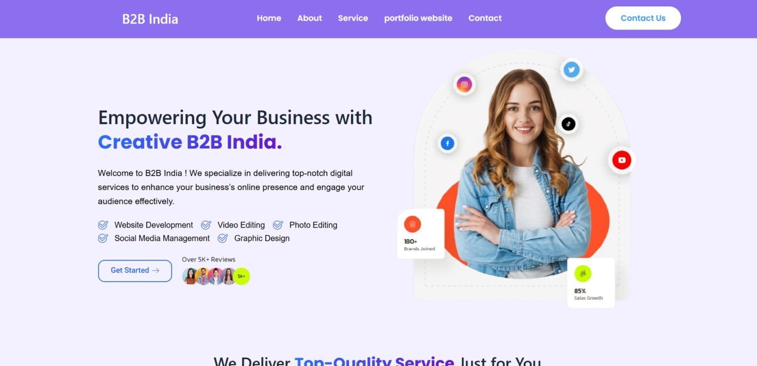Click the check mark next to Graphic Design
Viewport: 757px width, 366px height.
223,238
